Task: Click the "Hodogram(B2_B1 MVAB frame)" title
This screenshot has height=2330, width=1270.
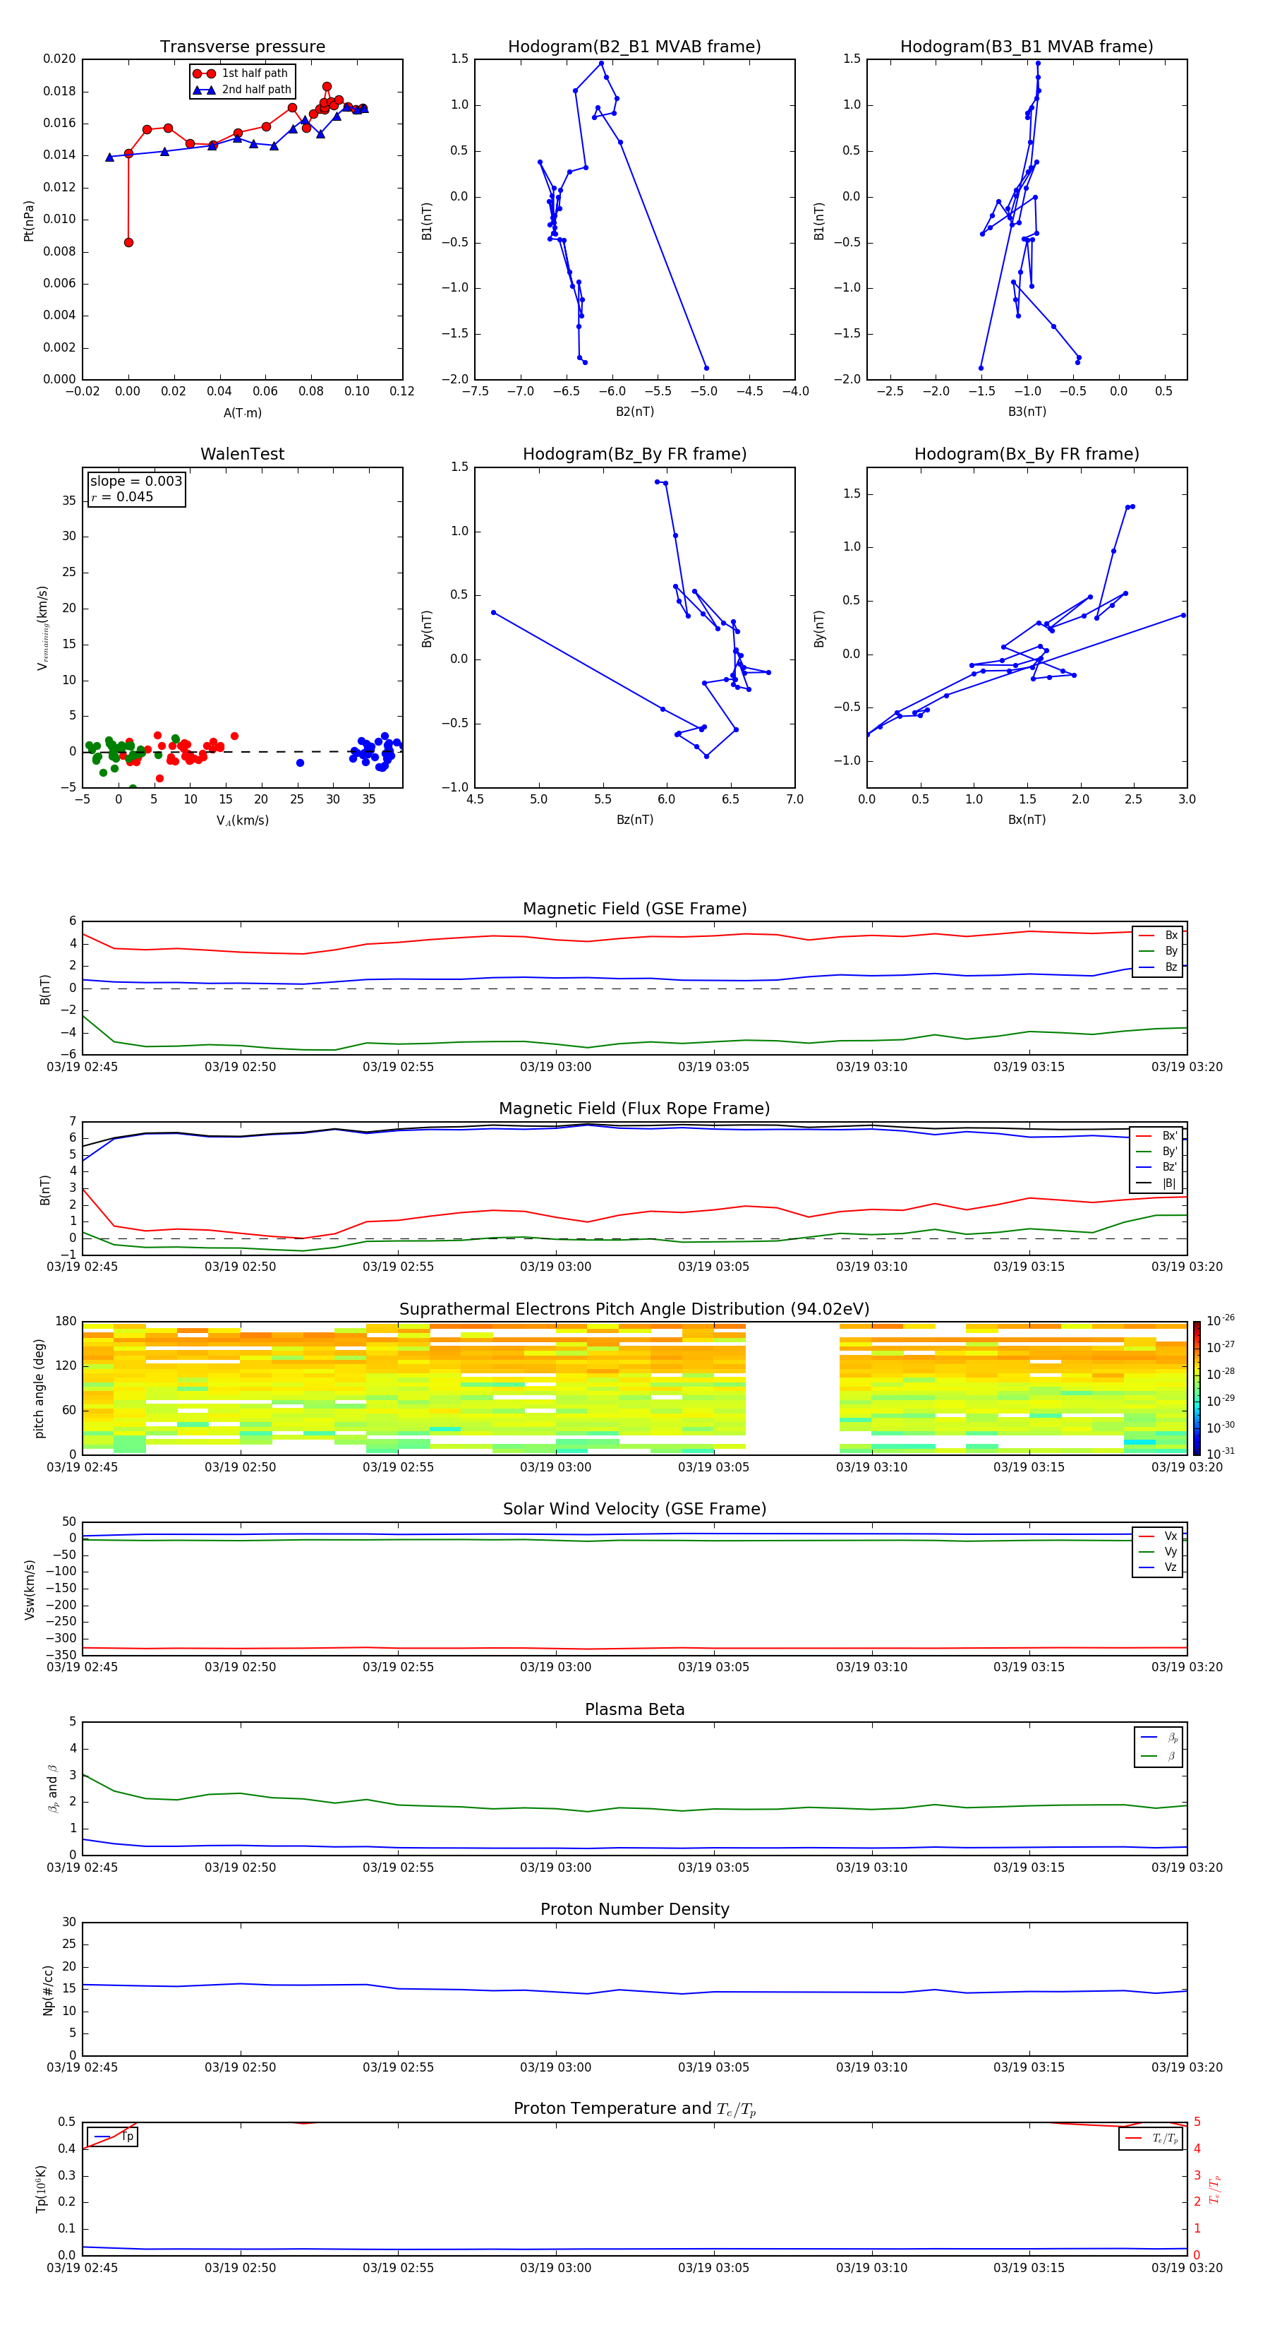Action: click(634, 47)
